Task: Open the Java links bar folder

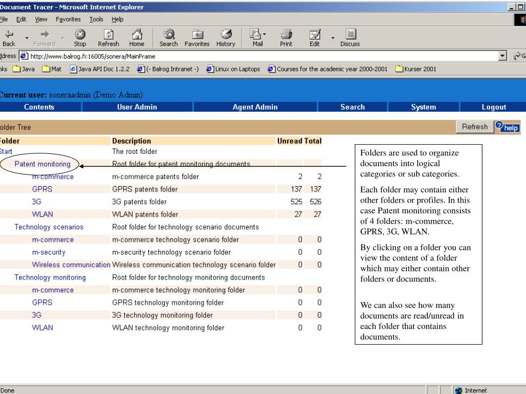Action: [x=24, y=69]
